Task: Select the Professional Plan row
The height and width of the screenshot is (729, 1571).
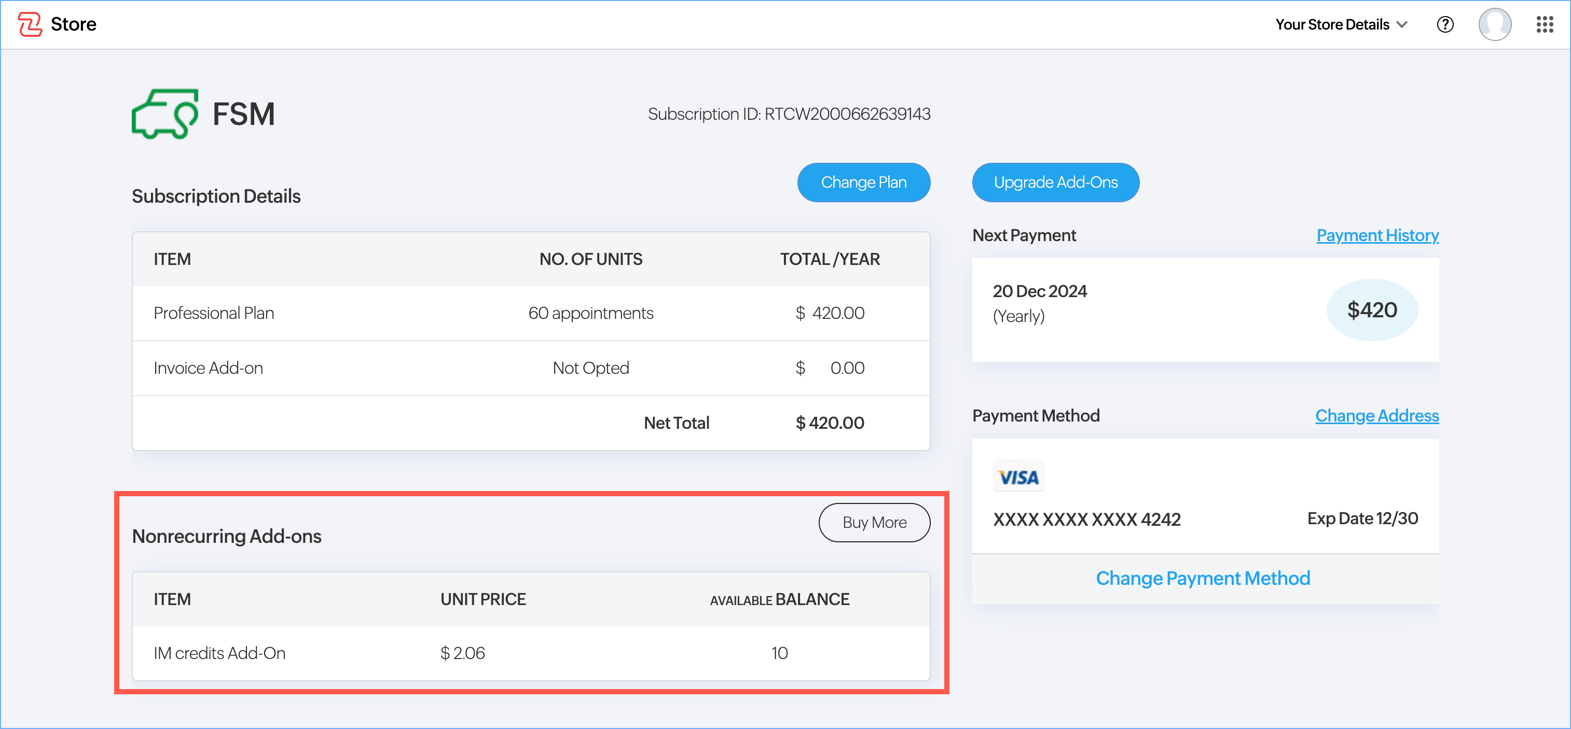Action: (531, 313)
